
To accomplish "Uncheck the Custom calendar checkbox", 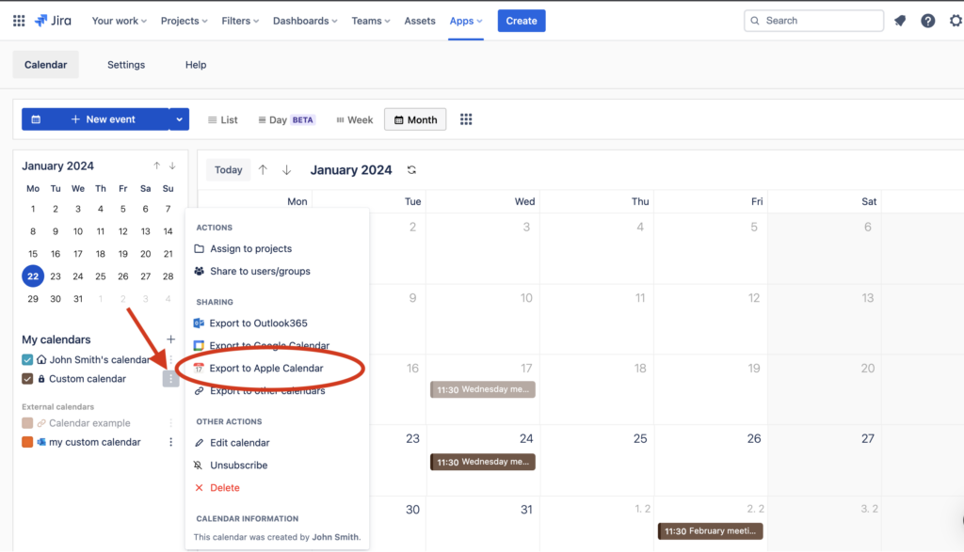I will pos(27,379).
